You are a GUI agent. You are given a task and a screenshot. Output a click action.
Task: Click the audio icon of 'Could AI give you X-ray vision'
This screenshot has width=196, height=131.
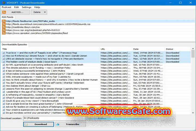(4, 101)
